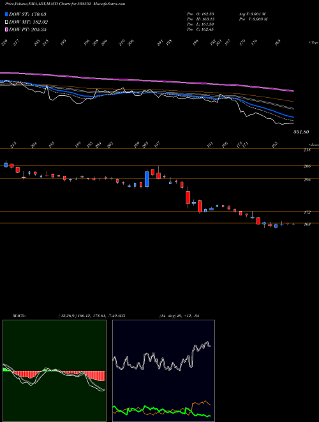319x422 pixels.
Task: Click the 'MACD:' panel heading
Action: click(19, 316)
